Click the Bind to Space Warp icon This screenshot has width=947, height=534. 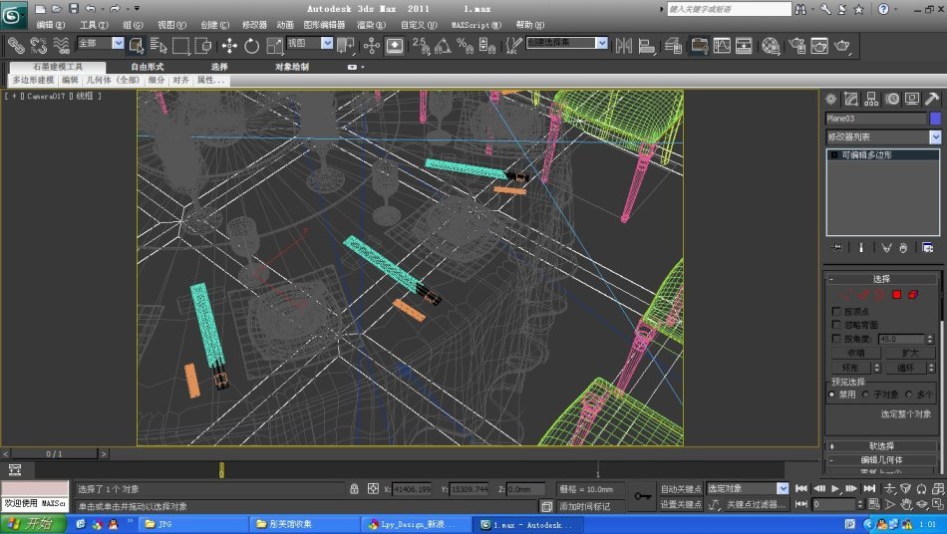coord(61,45)
